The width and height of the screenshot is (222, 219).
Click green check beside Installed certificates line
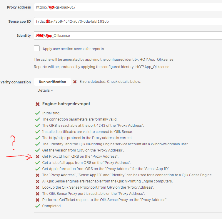tap(37, 132)
